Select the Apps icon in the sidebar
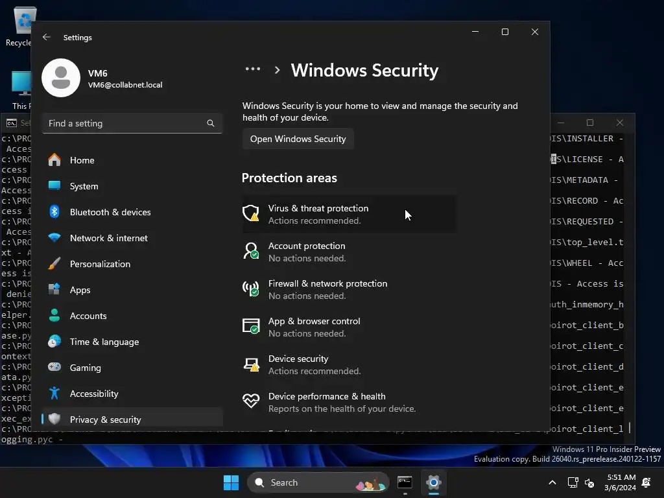Image resolution: width=664 pixels, height=498 pixels. point(54,290)
